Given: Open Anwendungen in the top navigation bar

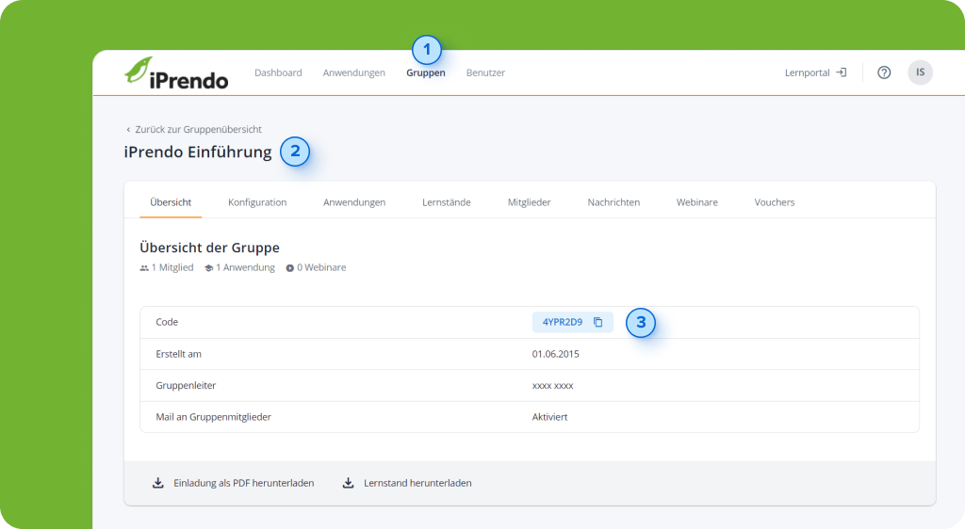Looking at the screenshot, I should pos(354,72).
